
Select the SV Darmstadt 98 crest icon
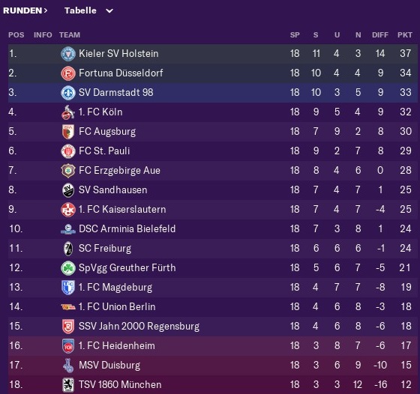(68, 93)
